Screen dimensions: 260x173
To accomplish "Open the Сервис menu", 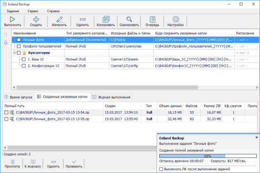I will click(x=33, y=11).
